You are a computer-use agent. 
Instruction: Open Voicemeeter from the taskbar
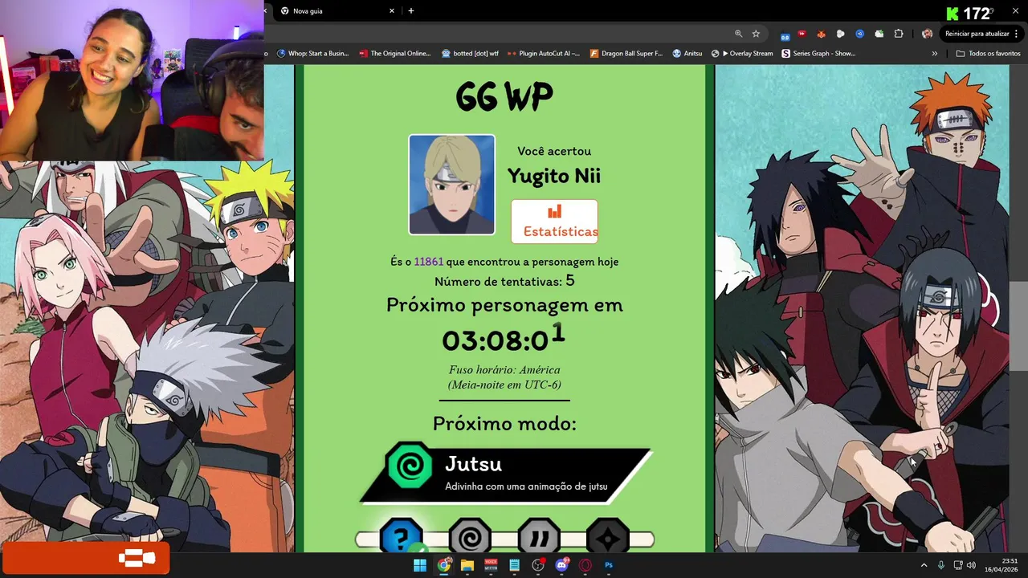[491, 565]
